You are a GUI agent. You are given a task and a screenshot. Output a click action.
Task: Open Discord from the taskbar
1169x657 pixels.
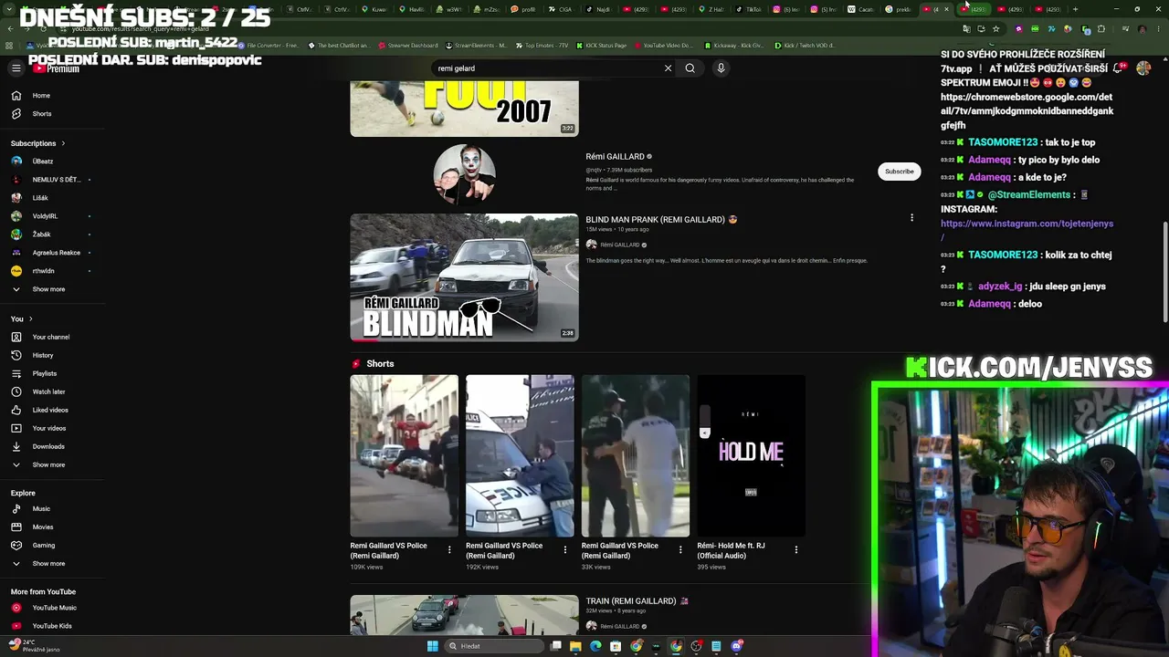click(x=736, y=646)
